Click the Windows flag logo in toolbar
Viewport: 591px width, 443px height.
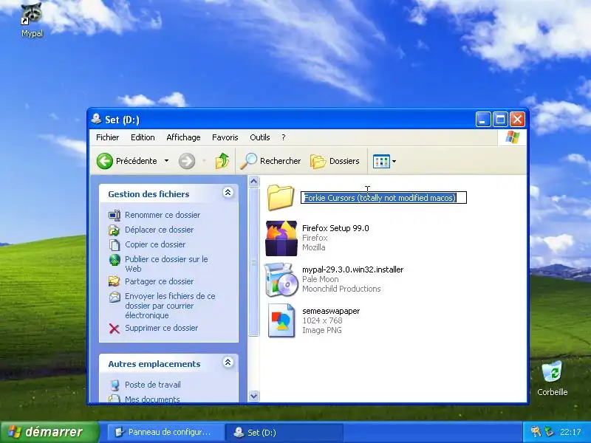coord(512,137)
